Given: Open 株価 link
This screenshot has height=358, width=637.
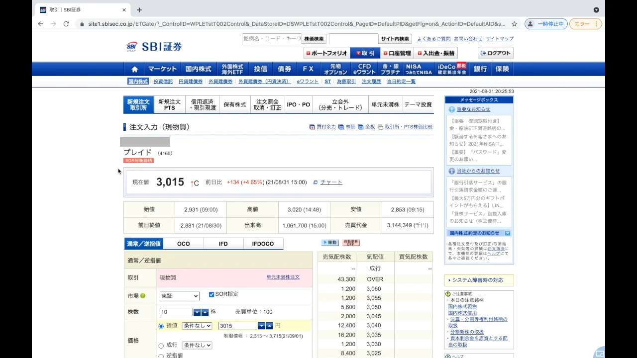Looking at the screenshot, I should (x=350, y=127).
